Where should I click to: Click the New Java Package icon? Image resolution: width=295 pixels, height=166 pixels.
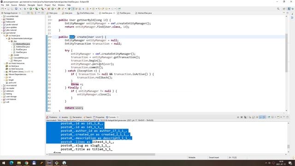click(49, 9)
